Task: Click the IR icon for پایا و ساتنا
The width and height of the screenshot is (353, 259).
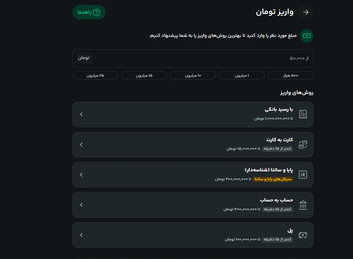Action: [303, 175]
